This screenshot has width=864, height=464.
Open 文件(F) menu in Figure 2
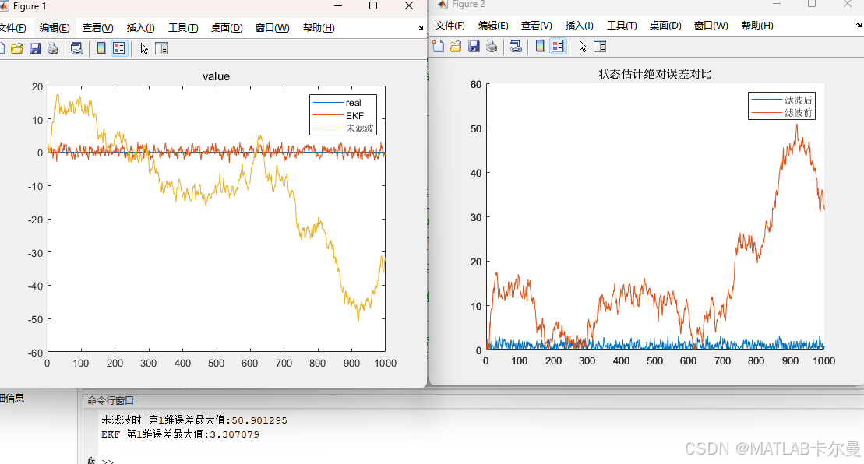(450, 26)
